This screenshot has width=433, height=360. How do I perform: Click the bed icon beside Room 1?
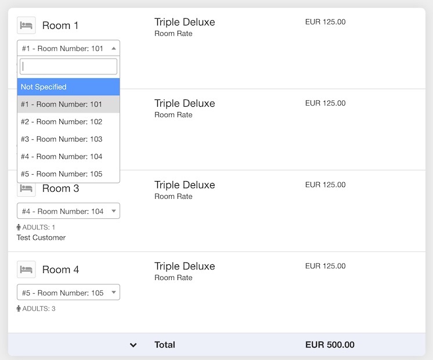coord(26,26)
